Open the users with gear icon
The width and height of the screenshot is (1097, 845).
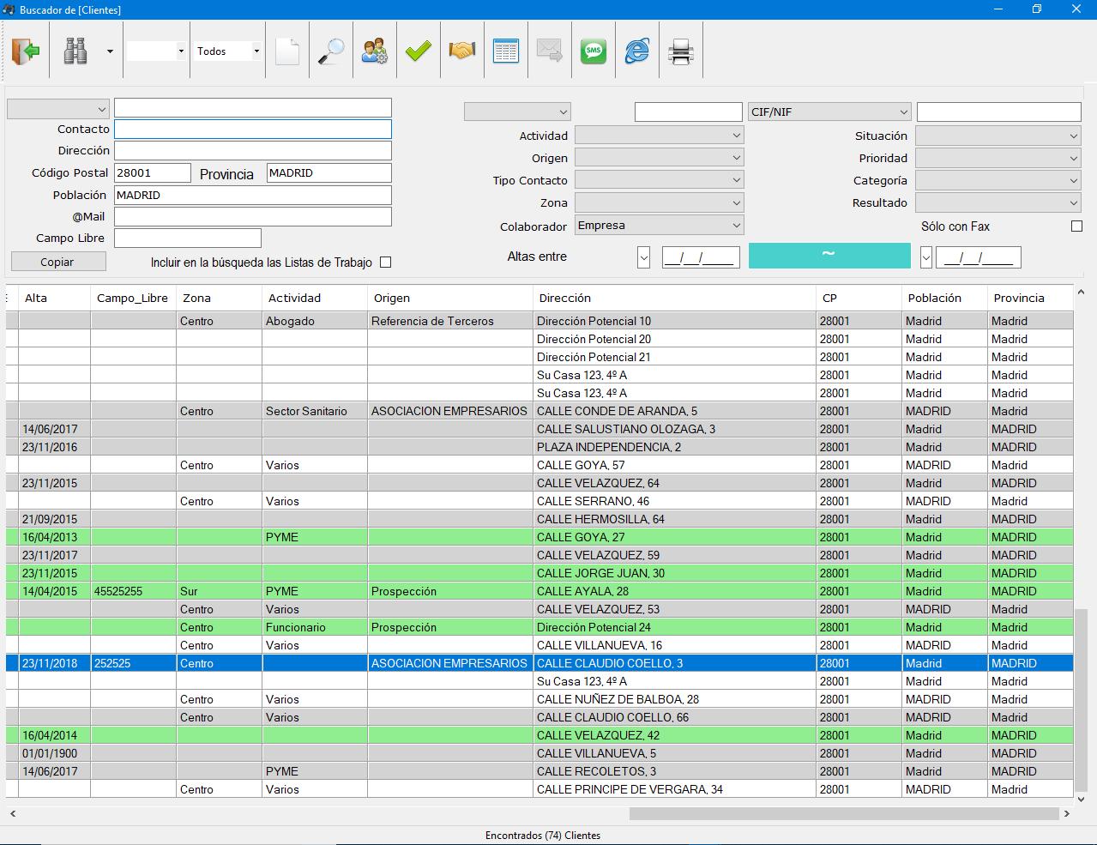(375, 51)
